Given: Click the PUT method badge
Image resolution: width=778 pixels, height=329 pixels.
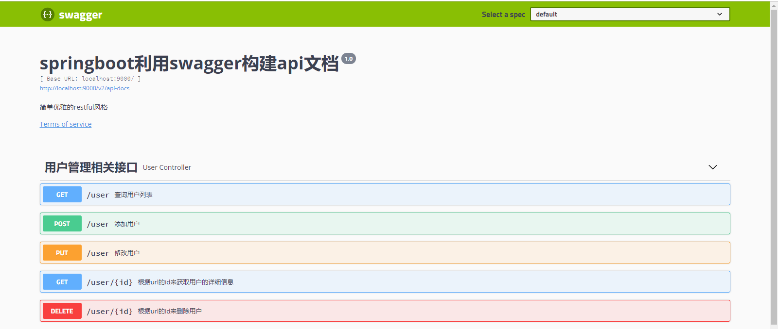Looking at the screenshot, I should [x=62, y=253].
